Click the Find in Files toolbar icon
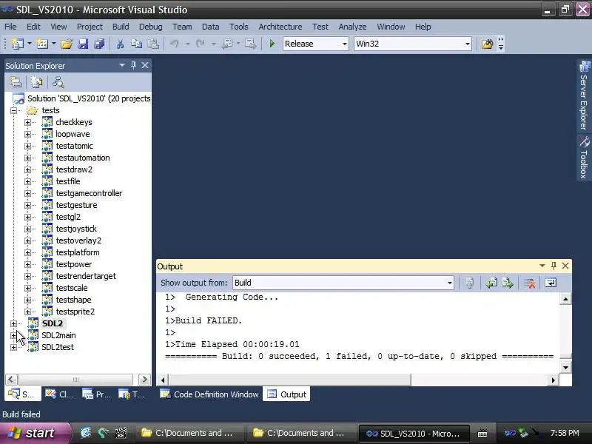The height and width of the screenshot is (444, 592). (487, 44)
